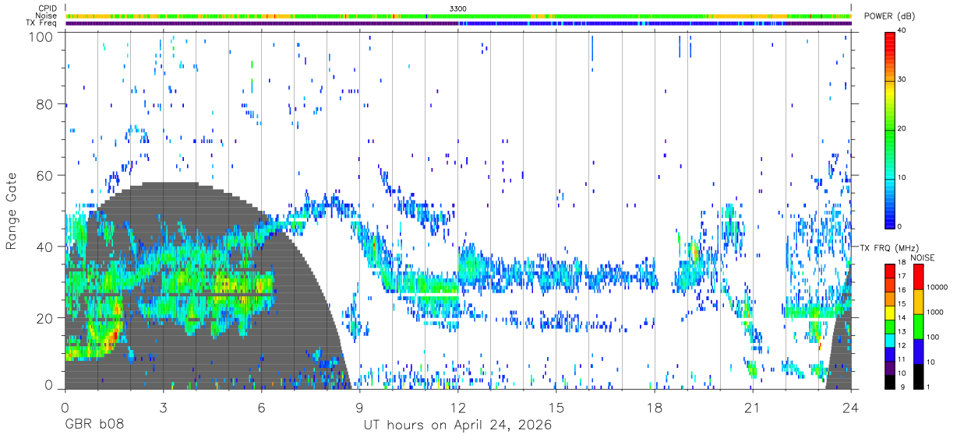
Task: Click the 40 tick on the Range Gate axis
Action: [x=45, y=247]
